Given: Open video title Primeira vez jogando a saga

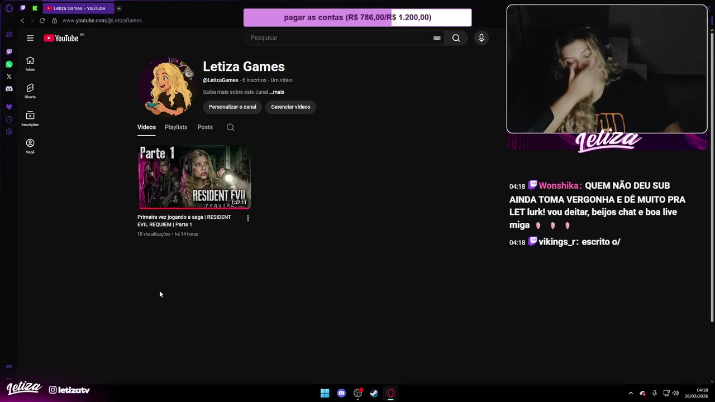Looking at the screenshot, I should coord(184,221).
